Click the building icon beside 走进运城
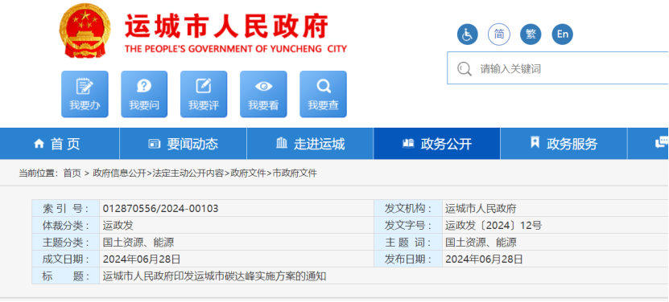Screen dimensions: 669x302 pos(282,143)
